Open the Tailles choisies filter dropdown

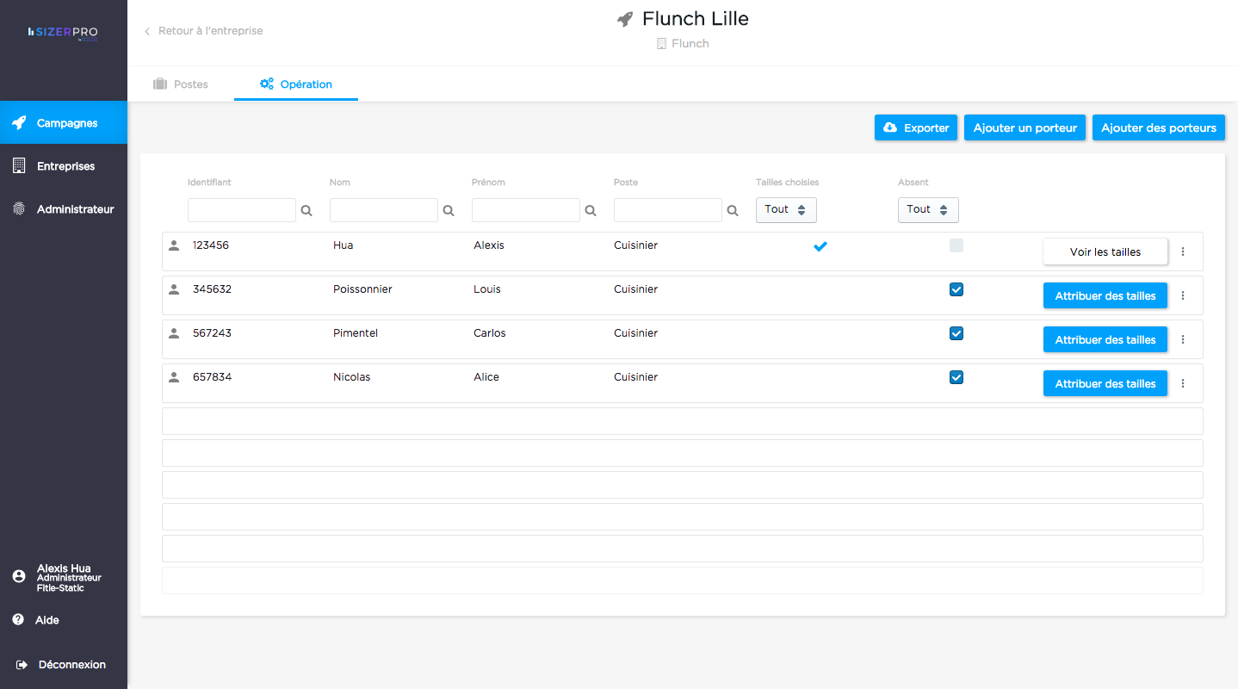(785, 209)
